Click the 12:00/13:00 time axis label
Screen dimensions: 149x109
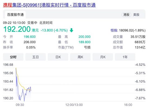tap(74, 105)
